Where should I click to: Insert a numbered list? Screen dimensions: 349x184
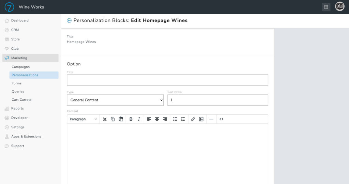click(183, 119)
